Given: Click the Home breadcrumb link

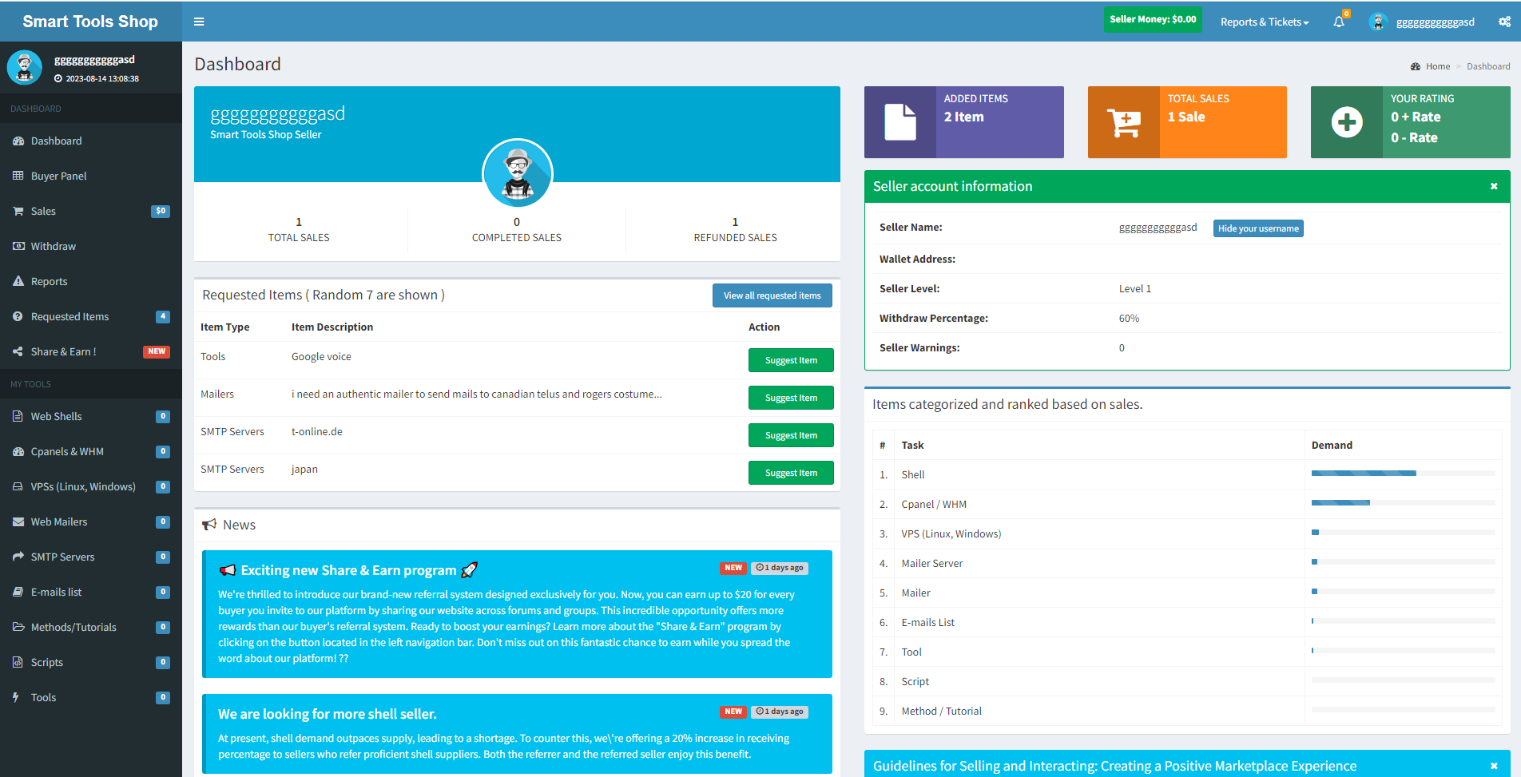Looking at the screenshot, I should pos(1437,66).
